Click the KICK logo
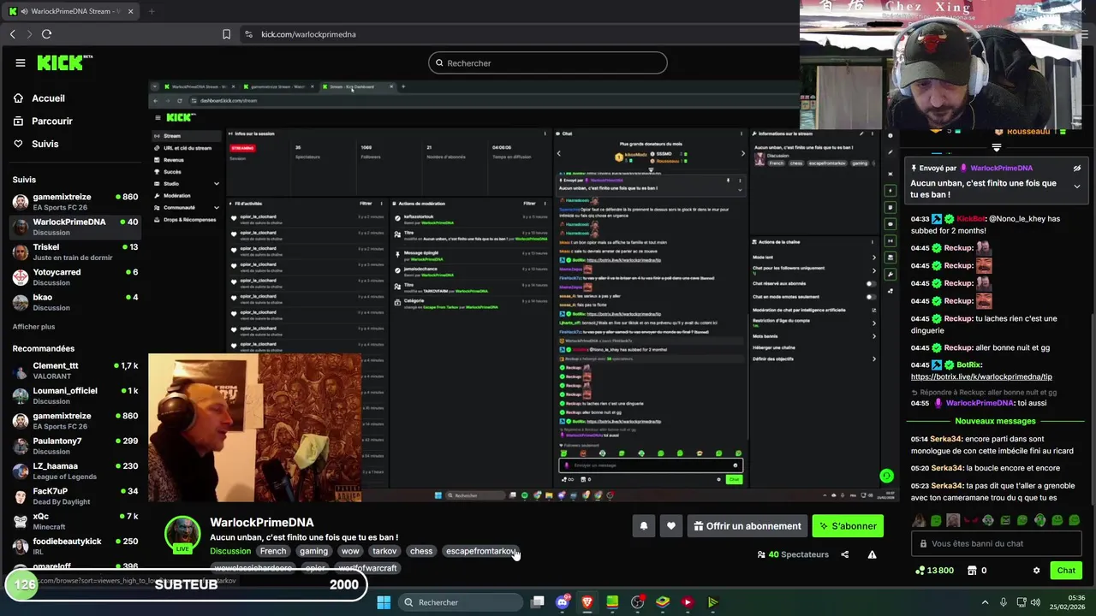Image resolution: width=1096 pixels, height=616 pixels. pos(64,62)
